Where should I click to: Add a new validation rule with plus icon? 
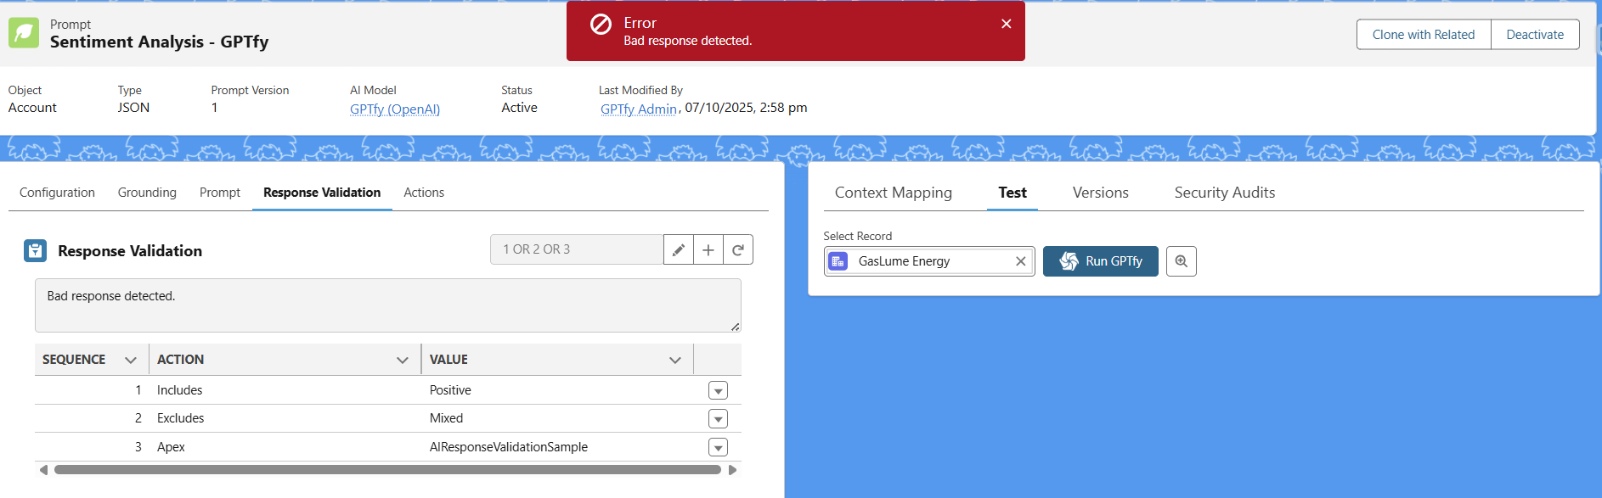(708, 249)
